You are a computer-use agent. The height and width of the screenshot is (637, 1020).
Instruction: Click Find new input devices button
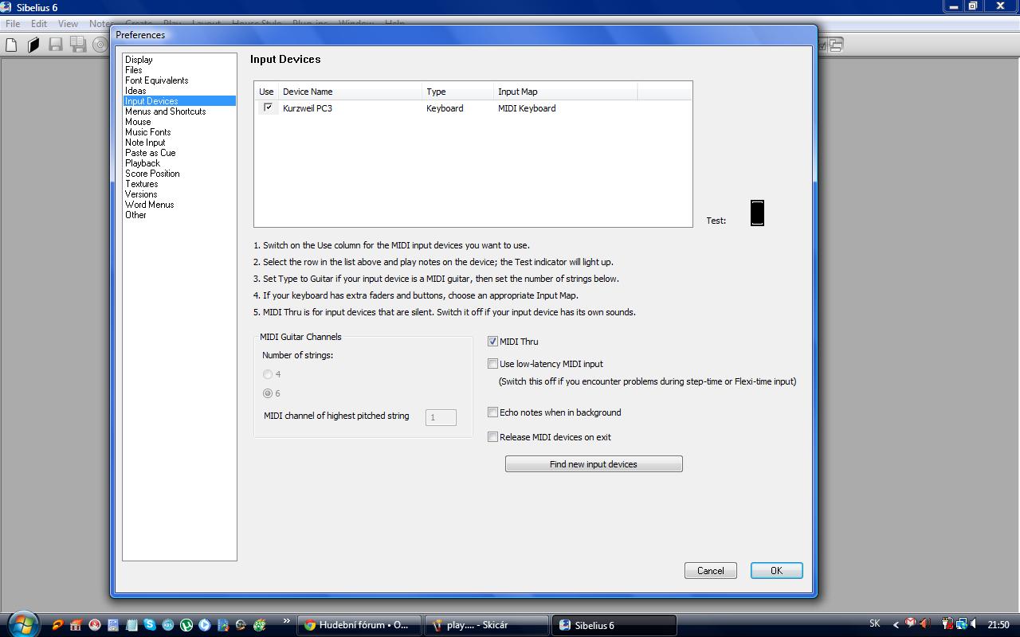pyautogui.click(x=594, y=464)
